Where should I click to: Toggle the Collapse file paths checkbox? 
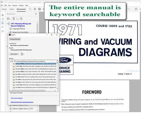point(11,93)
